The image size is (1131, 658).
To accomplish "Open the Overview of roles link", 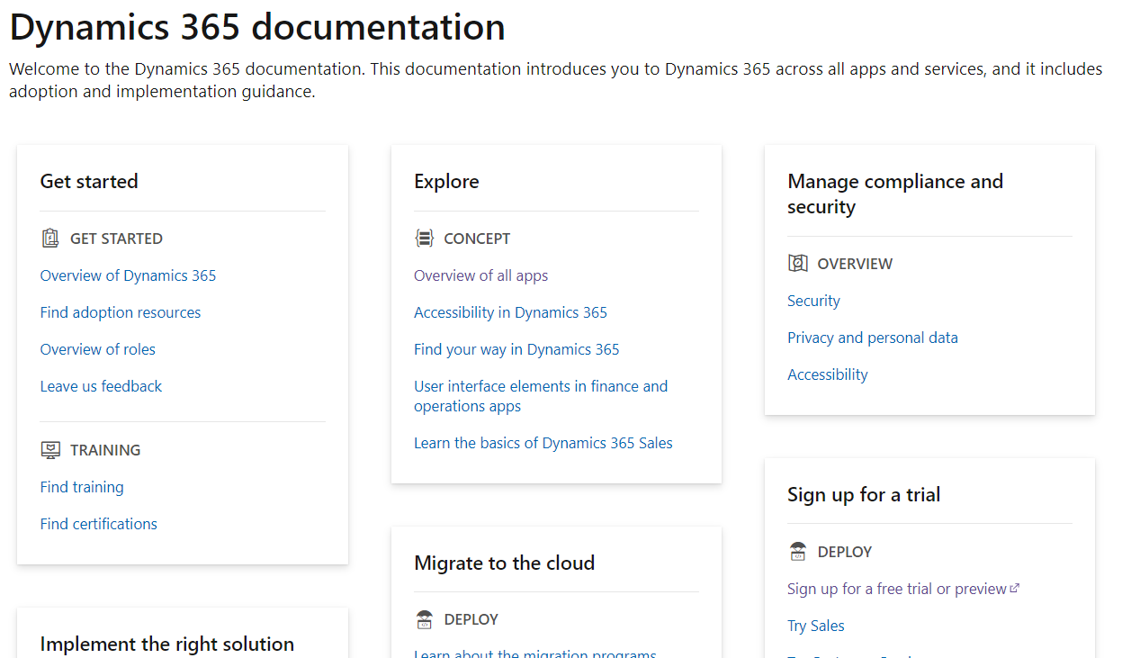I will coord(98,349).
